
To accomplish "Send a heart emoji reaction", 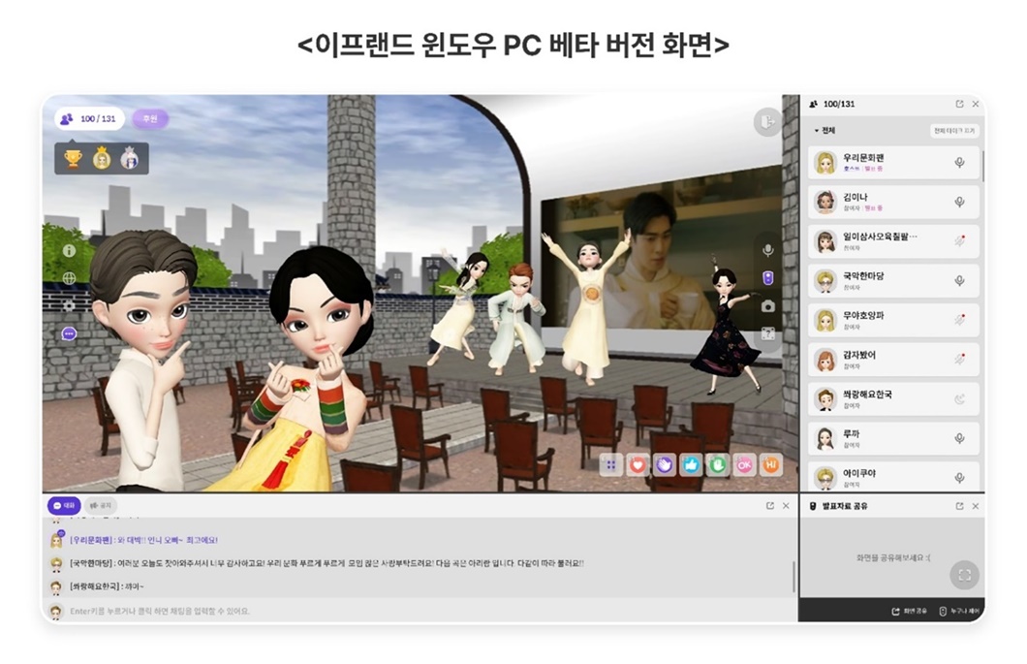I will tap(638, 463).
